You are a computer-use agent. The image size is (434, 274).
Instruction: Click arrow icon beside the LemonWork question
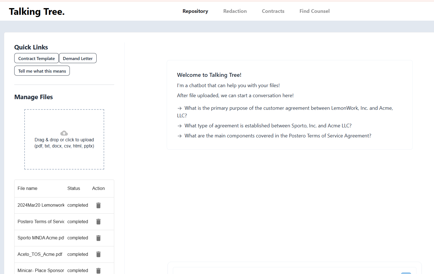point(180,108)
